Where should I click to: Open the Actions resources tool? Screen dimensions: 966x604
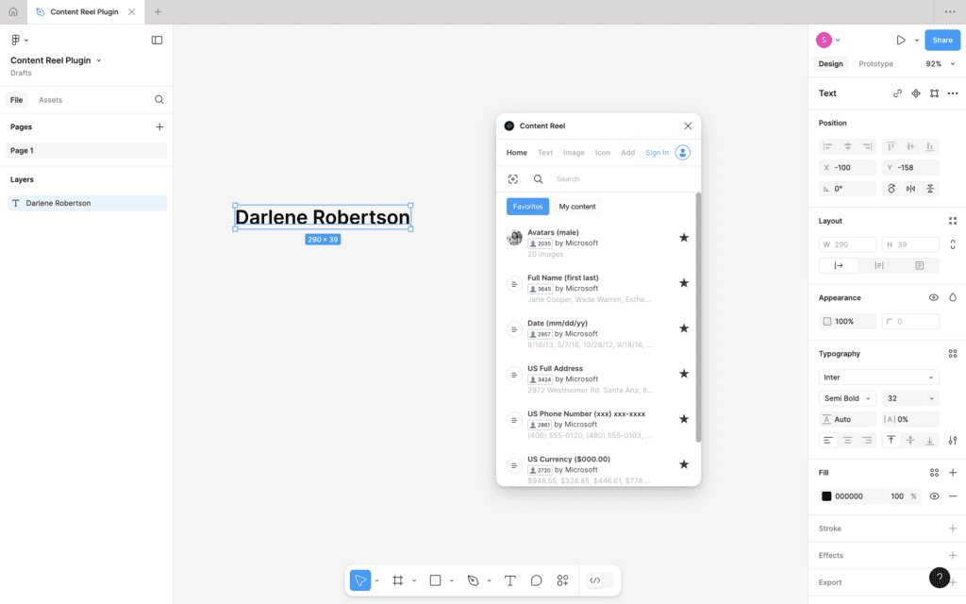coord(562,580)
